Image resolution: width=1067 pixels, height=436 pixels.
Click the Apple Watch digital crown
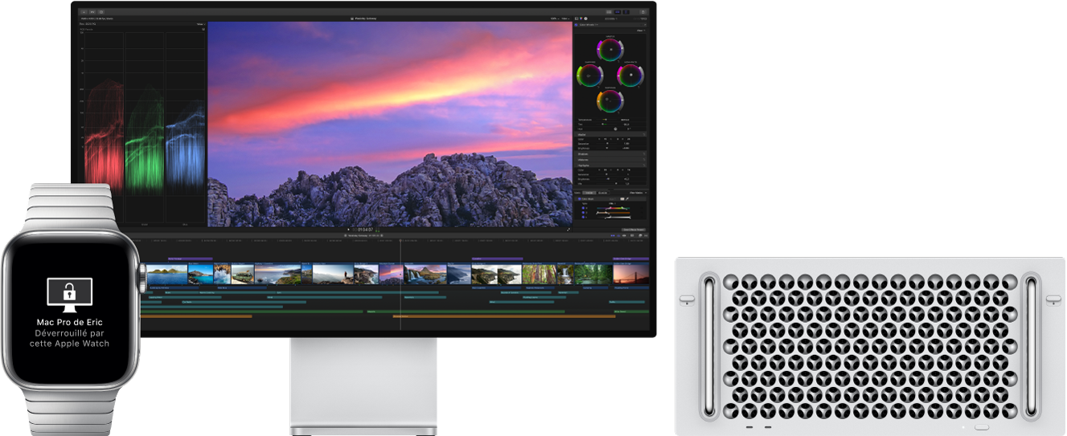[143, 277]
